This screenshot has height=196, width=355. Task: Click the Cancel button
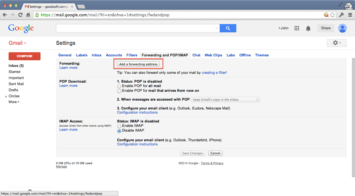[x=215, y=153]
